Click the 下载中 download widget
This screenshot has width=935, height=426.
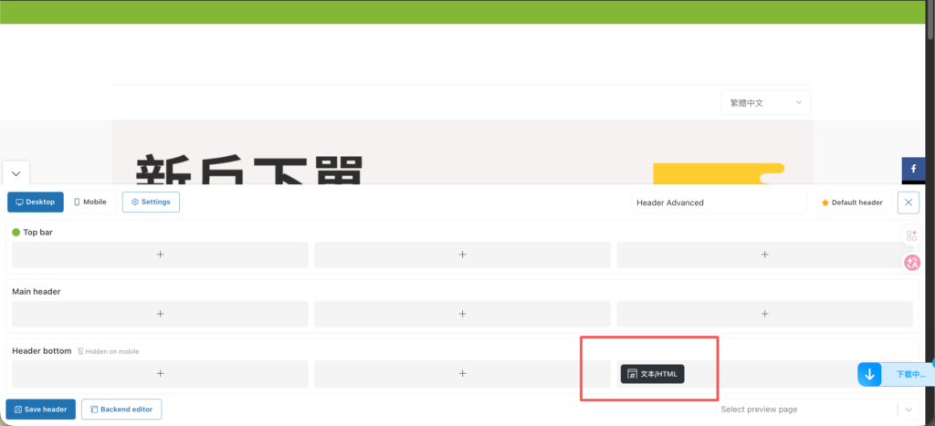pos(896,375)
